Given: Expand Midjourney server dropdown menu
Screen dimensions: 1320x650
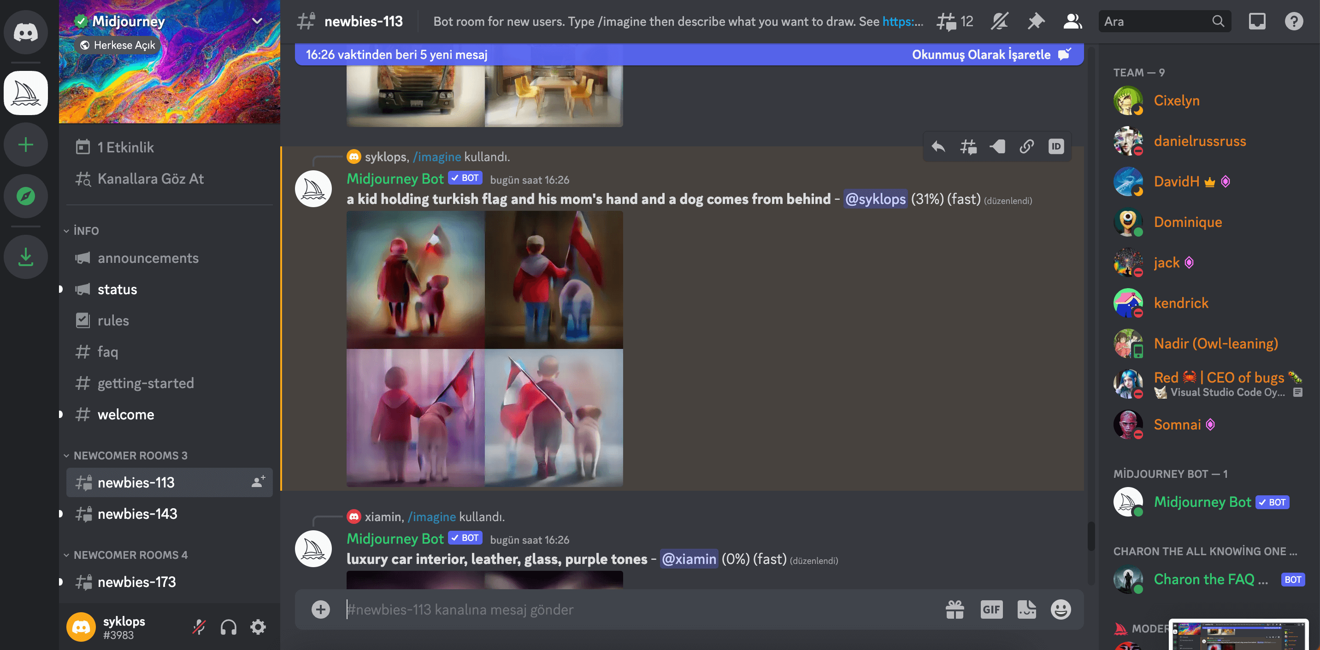Looking at the screenshot, I should (x=257, y=21).
